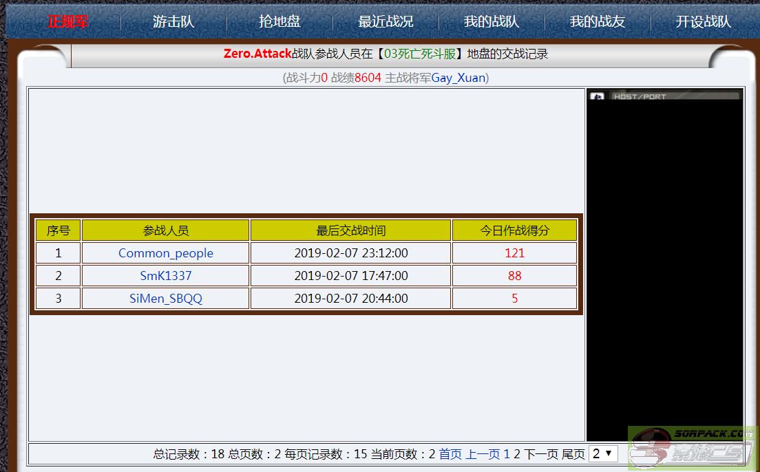The width and height of the screenshot is (760, 472).
Task: Click score 5 in SiMen_SBQQ row
Action: (x=515, y=299)
